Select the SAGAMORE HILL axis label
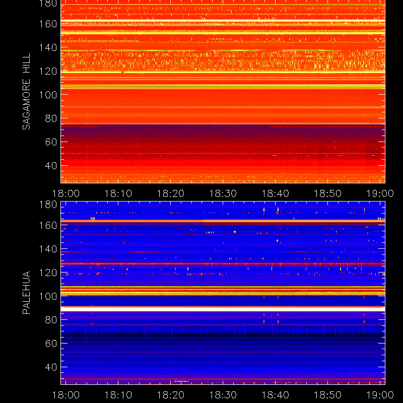Viewport: 403px width, 403px height. 26,92
